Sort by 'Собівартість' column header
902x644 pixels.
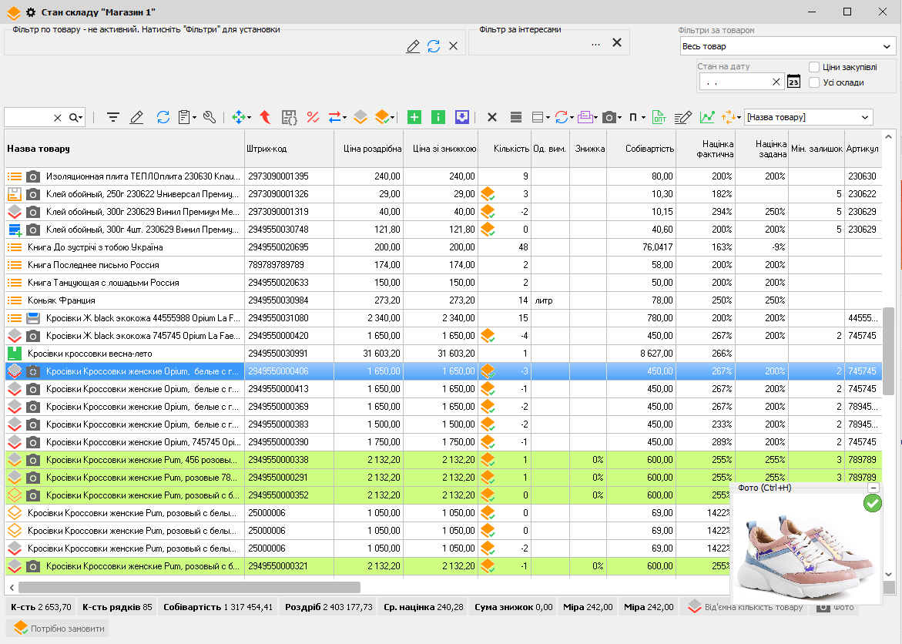click(650, 149)
